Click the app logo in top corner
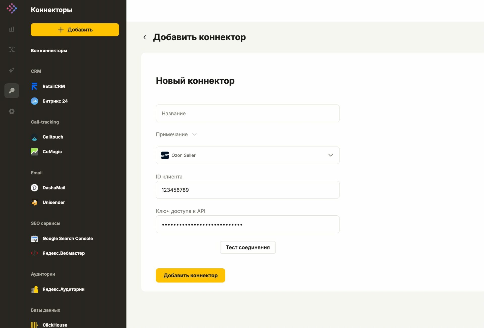The image size is (484, 328). 12,9
